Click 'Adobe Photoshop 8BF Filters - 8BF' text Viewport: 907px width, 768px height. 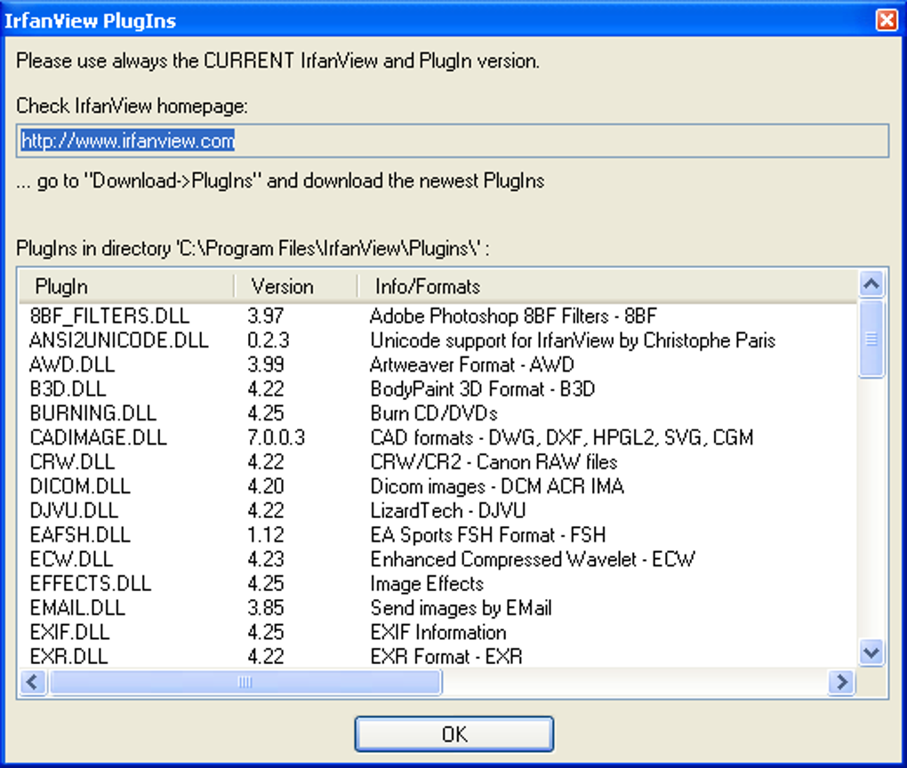click(513, 316)
